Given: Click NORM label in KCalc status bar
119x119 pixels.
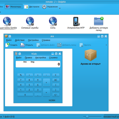Looking at the screenshot, I should point(52,100).
